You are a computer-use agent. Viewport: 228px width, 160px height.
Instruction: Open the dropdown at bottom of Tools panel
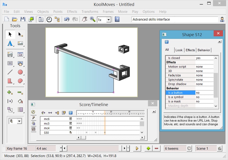[x=19, y=121]
